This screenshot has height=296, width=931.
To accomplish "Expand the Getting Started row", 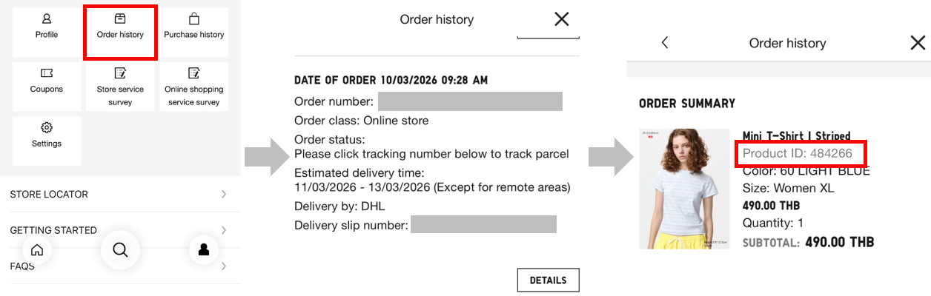I will tap(119, 229).
